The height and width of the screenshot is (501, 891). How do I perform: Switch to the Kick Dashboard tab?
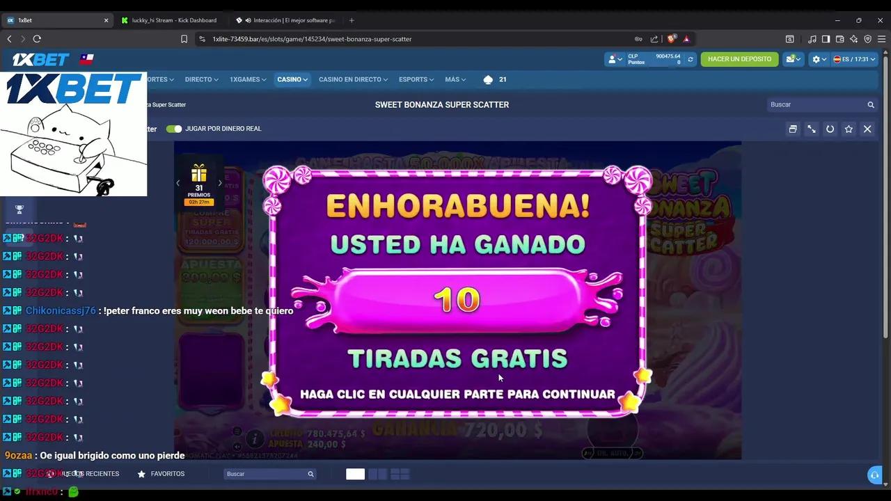[x=171, y=20]
